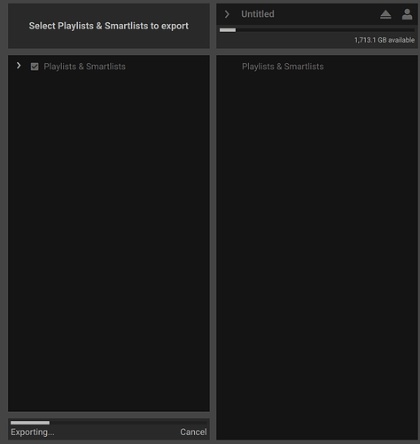Click the 1,713.1 GB available label

point(385,40)
